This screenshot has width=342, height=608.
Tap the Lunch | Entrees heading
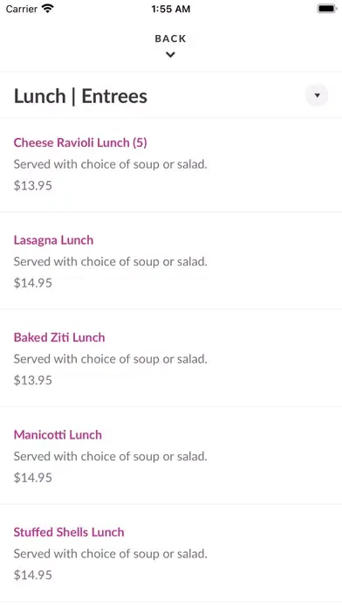(x=80, y=96)
